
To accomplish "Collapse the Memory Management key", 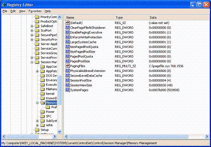I will pos(37,103).
